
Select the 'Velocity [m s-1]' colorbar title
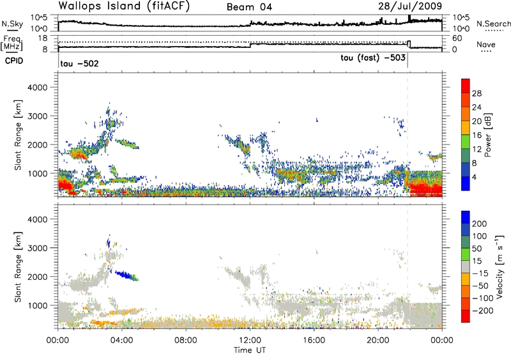pos(500,266)
